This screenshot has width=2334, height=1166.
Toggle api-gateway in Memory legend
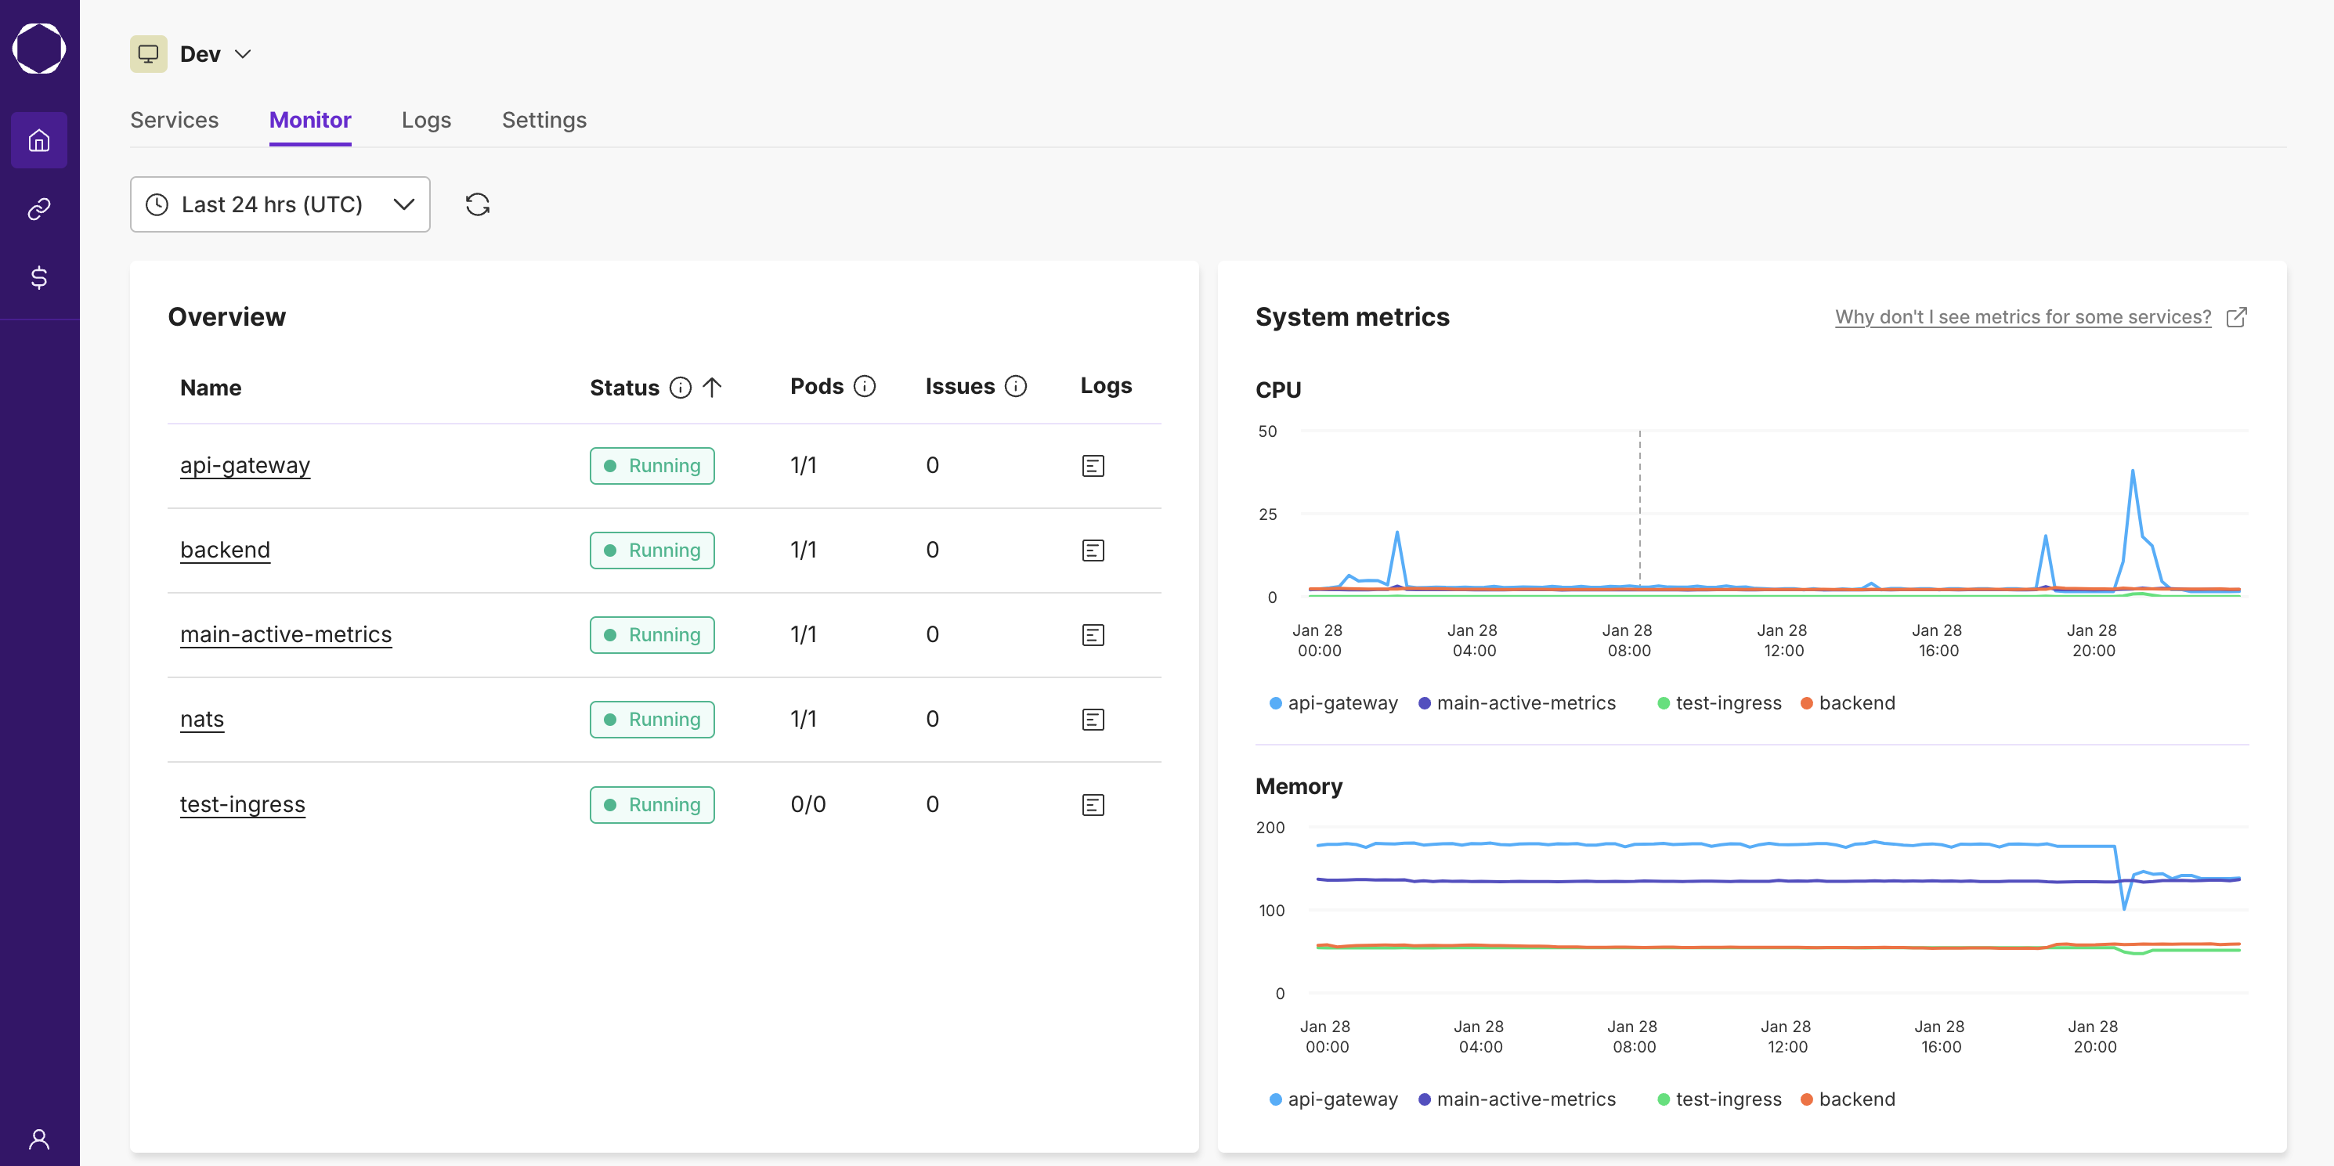1333,1099
